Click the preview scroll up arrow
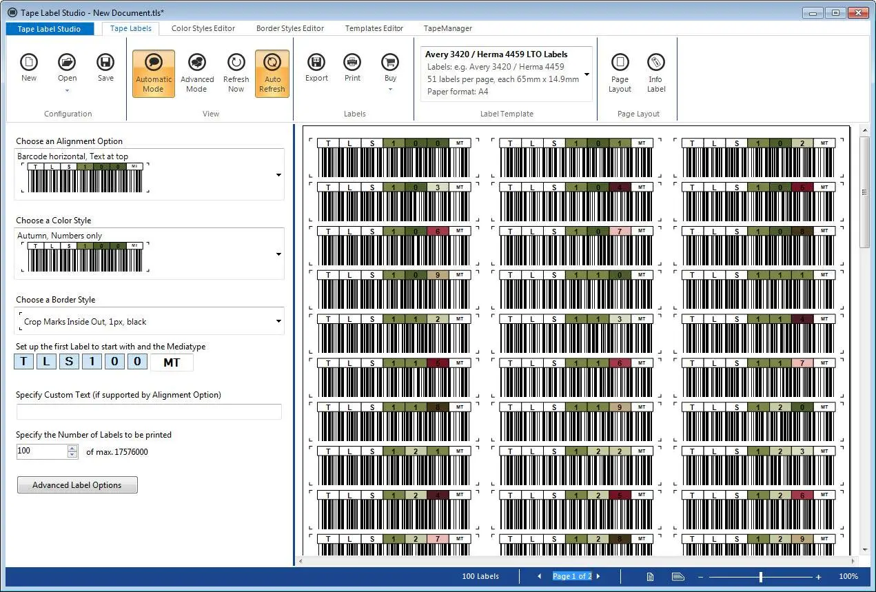Image resolution: width=876 pixels, height=592 pixels. 864,130
